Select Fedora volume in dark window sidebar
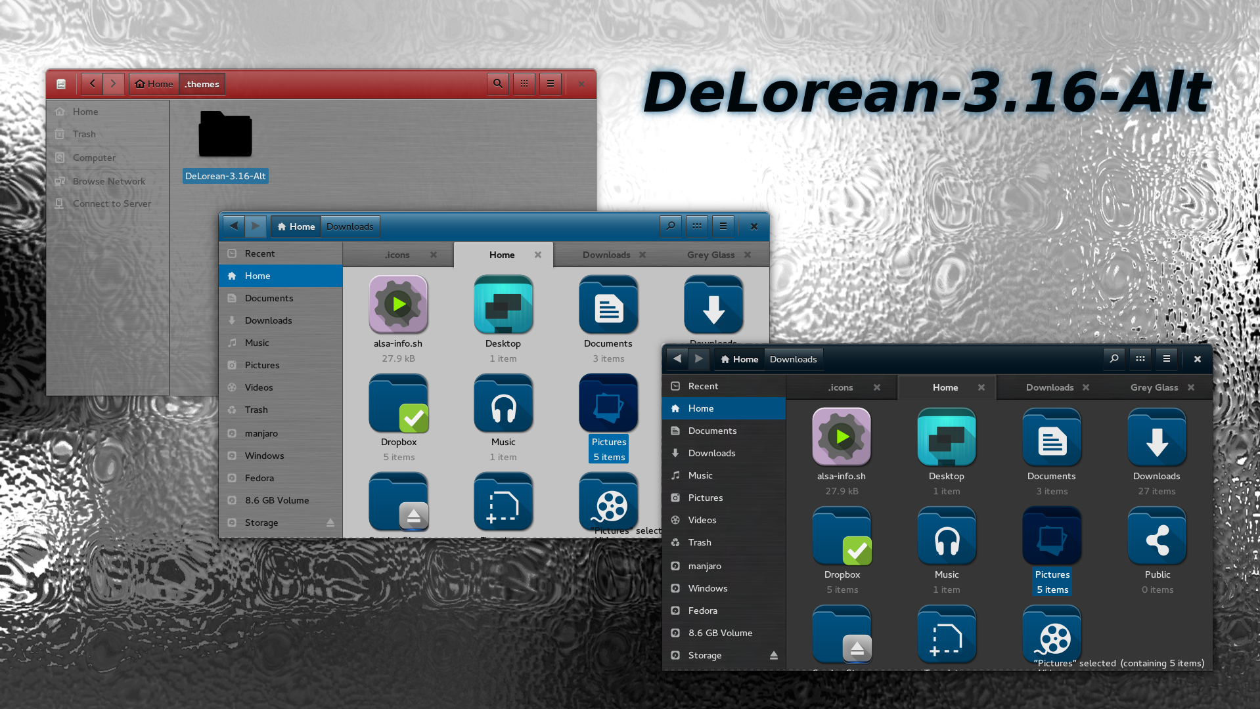This screenshot has width=1260, height=709. 724,611
